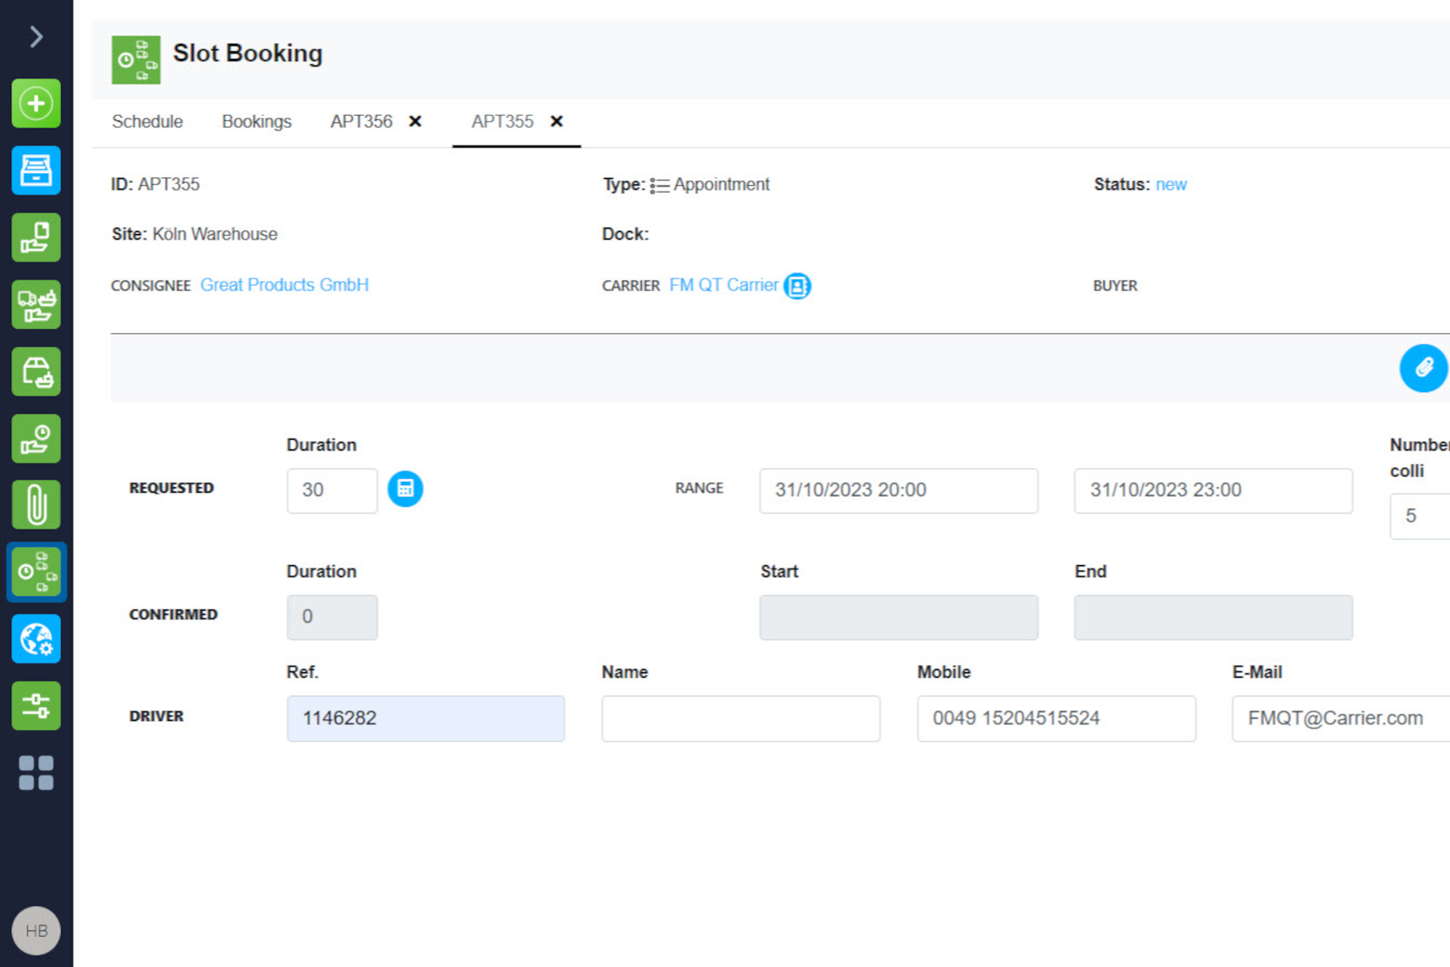Image resolution: width=1450 pixels, height=967 pixels.
Task: Open the paperclip attachments icon in the sidebar
Action: coord(35,505)
